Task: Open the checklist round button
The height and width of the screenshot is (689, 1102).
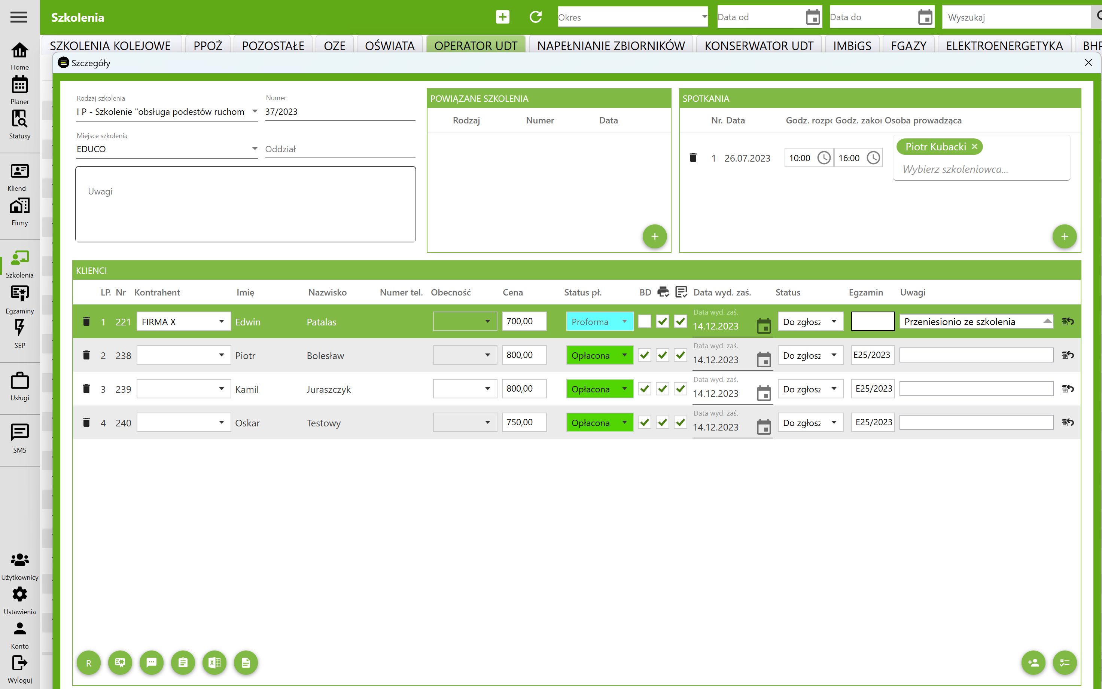Action: click(x=1065, y=662)
